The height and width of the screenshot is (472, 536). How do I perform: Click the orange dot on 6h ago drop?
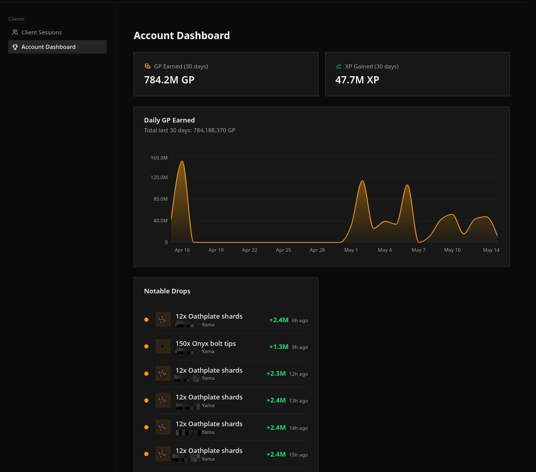pyautogui.click(x=146, y=320)
